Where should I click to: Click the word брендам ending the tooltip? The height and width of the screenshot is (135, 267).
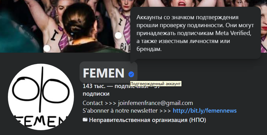(x=149, y=49)
